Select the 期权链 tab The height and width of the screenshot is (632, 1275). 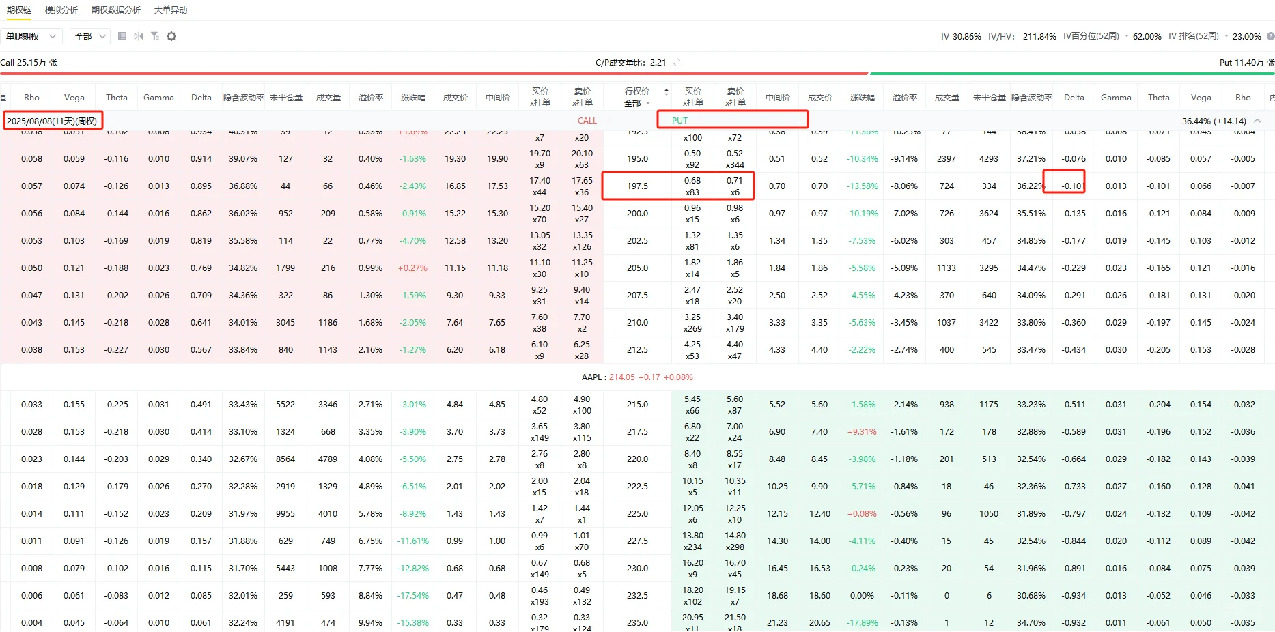[19, 10]
